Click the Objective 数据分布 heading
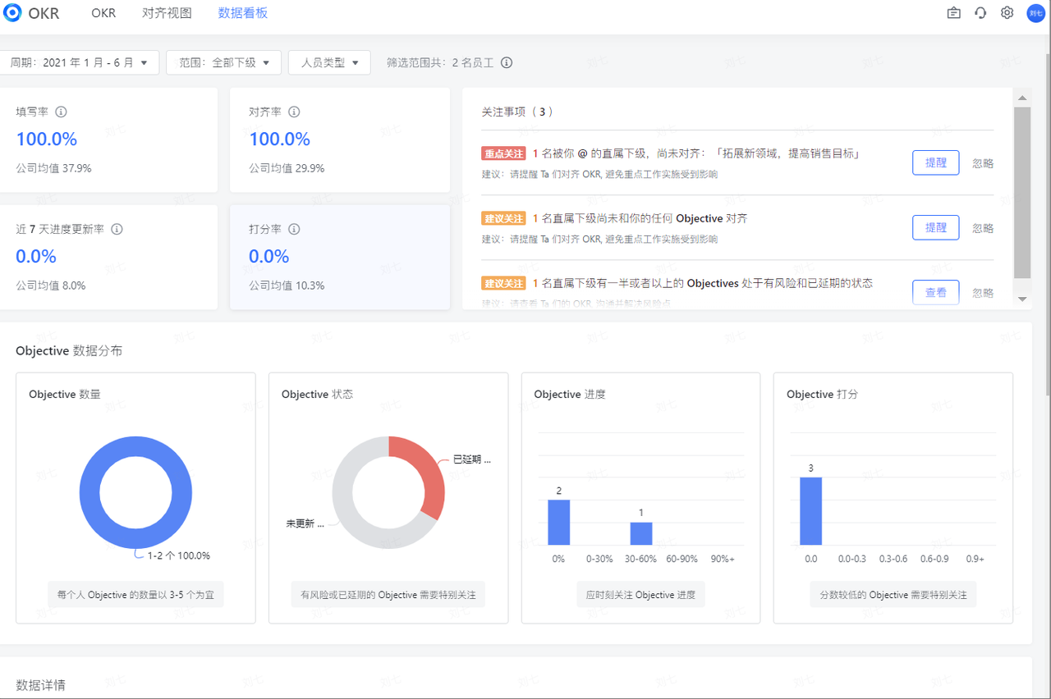The width and height of the screenshot is (1051, 699). (69, 350)
